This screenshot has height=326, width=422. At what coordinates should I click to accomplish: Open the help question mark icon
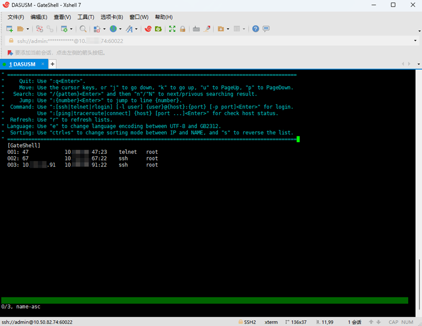point(256,29)
